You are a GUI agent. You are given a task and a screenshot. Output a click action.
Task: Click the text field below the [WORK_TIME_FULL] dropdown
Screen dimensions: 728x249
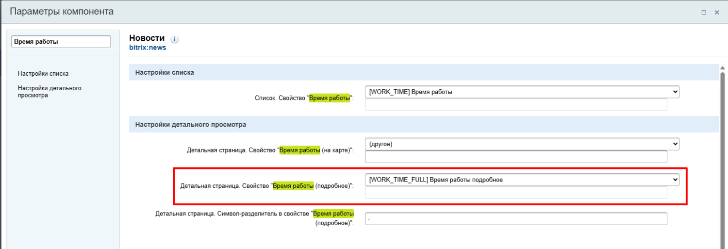tap(516, 193)
